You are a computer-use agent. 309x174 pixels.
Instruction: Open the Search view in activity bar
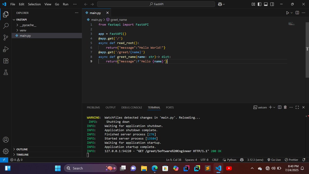6,26
